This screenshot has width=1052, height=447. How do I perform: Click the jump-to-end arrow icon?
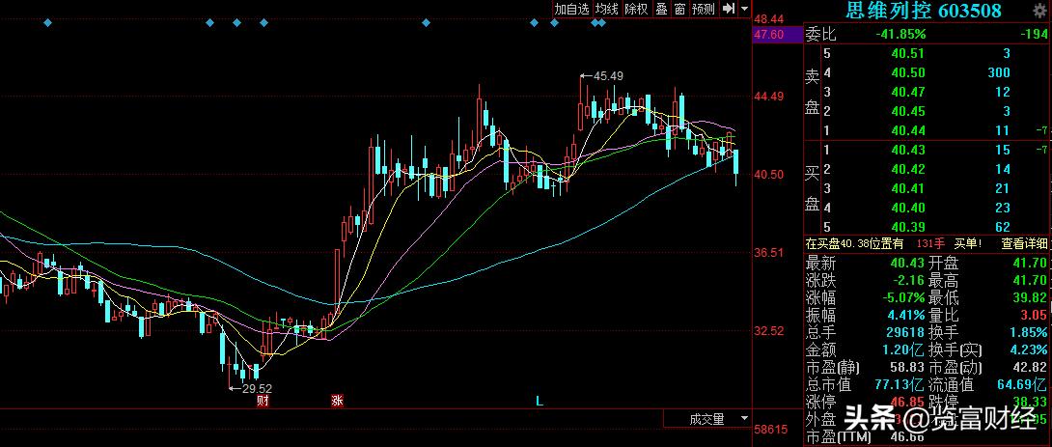click(729, 9)
